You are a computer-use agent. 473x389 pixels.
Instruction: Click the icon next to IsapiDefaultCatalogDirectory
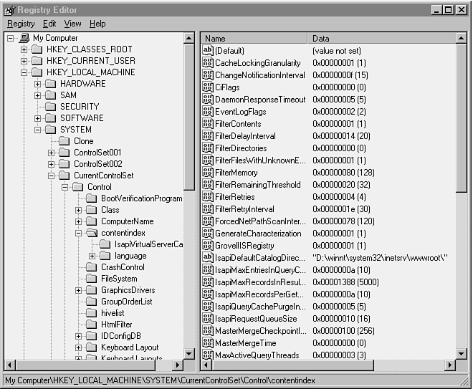click(x=208, y=258)
